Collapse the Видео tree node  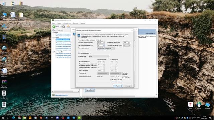(53, 32)
